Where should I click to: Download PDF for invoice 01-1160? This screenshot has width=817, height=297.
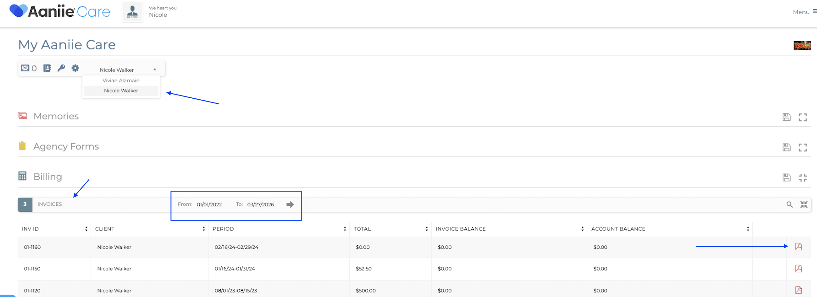click(798, 247)
